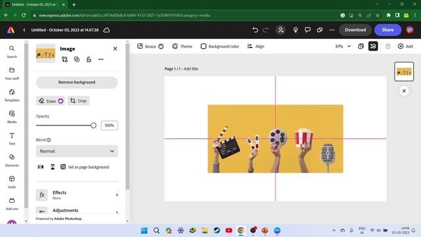This screenshot has height=237, width=421.
Task: Undo the last action
Action: click(x=255, y=30)
